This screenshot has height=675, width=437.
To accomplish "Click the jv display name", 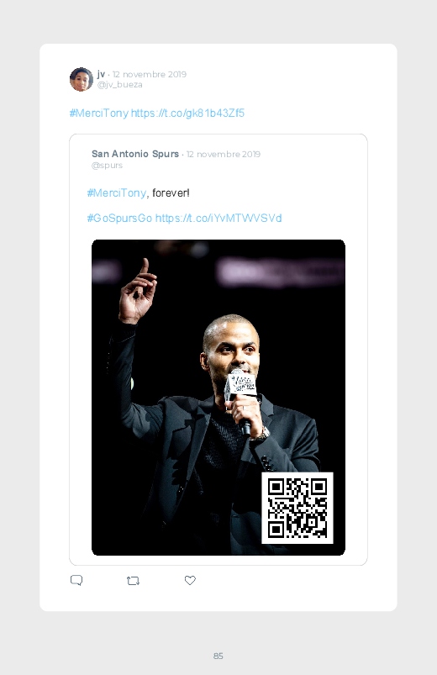I will tap(101, 74).
